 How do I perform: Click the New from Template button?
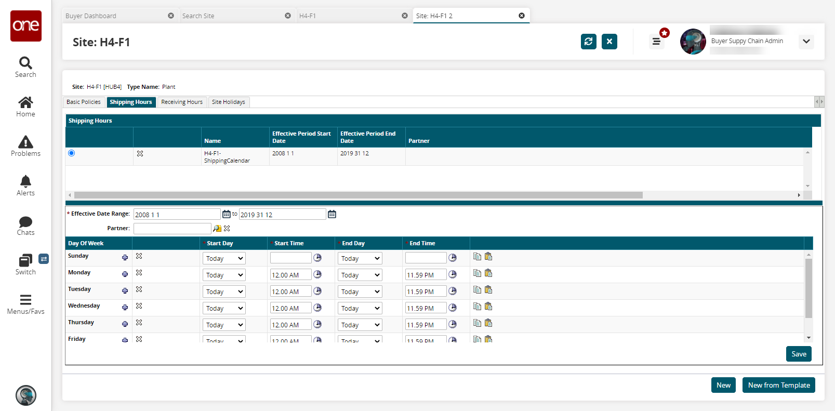(x=778, y=385)
